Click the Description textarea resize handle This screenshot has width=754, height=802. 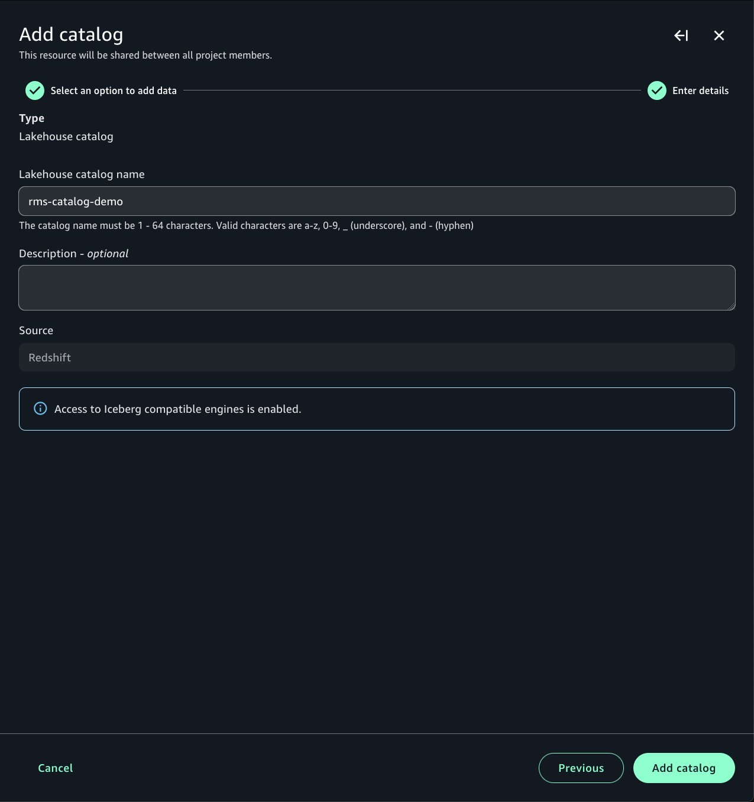732,306
